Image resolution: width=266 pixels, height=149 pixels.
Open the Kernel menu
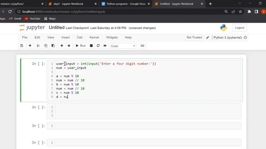click(94, 37)
